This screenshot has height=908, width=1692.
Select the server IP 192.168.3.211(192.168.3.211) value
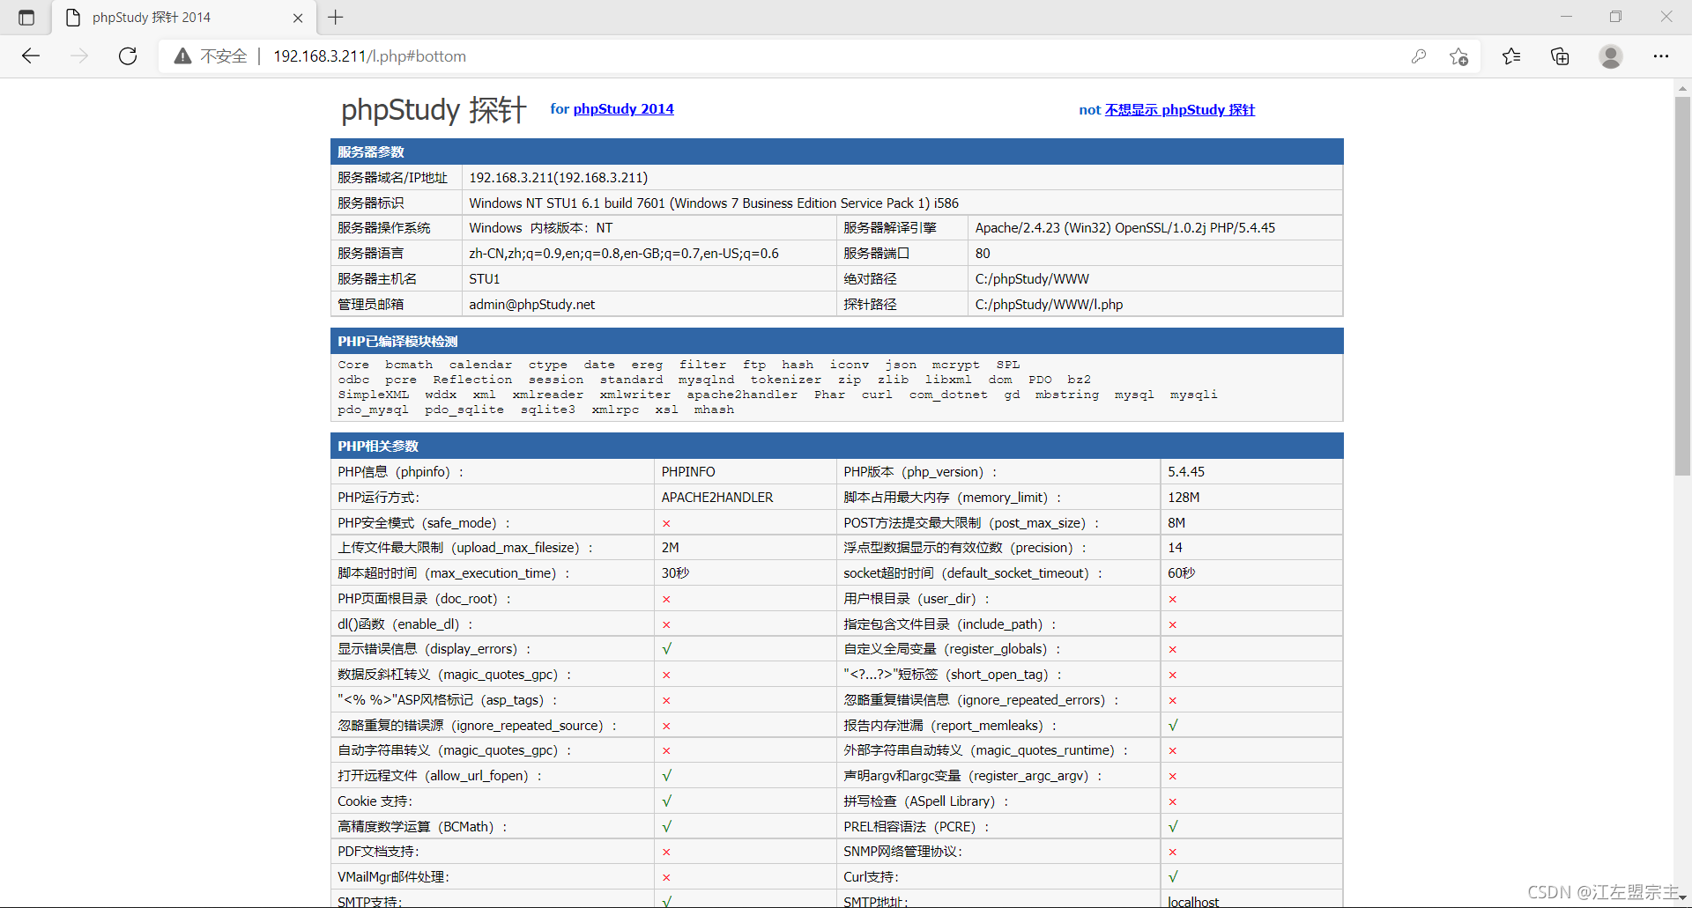pos(558,178)
